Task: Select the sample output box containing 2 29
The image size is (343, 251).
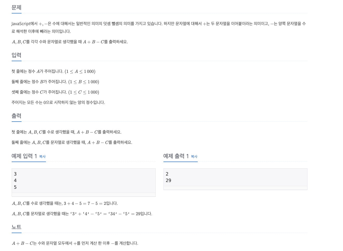Action: tap(235, 177)
